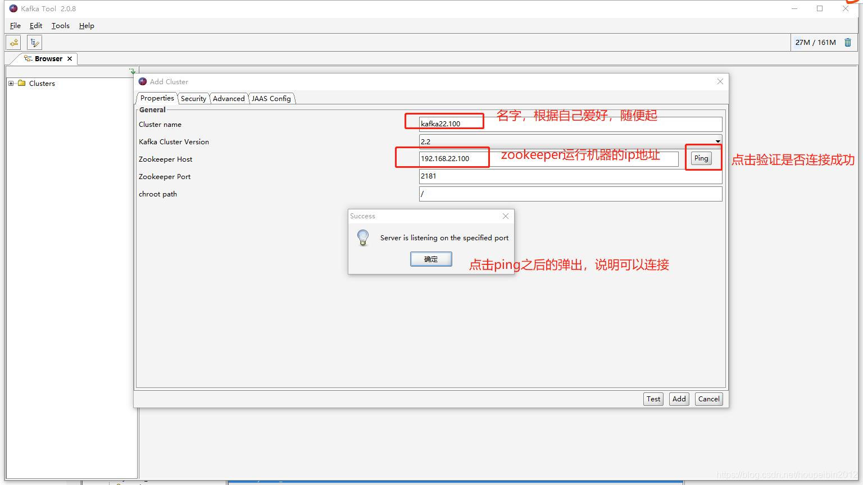Screen dimensions: 863x485
Task: Select the Properties tab
Action: [157, 98]
